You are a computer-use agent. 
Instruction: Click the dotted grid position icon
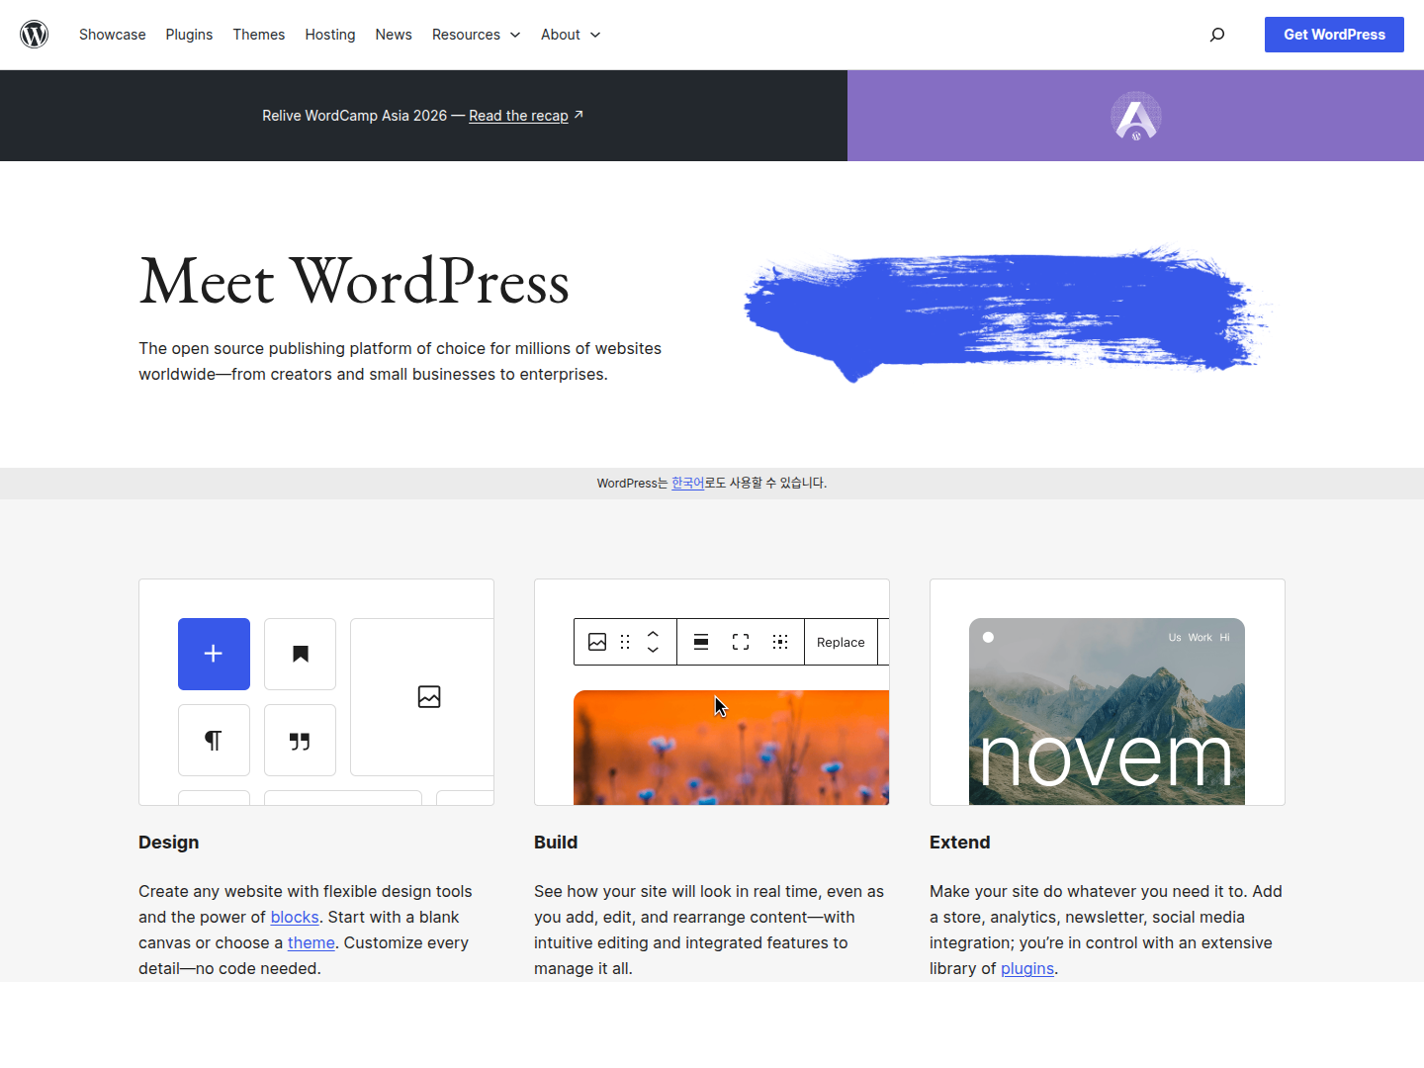pyautogui.click(x=780, y=642)
